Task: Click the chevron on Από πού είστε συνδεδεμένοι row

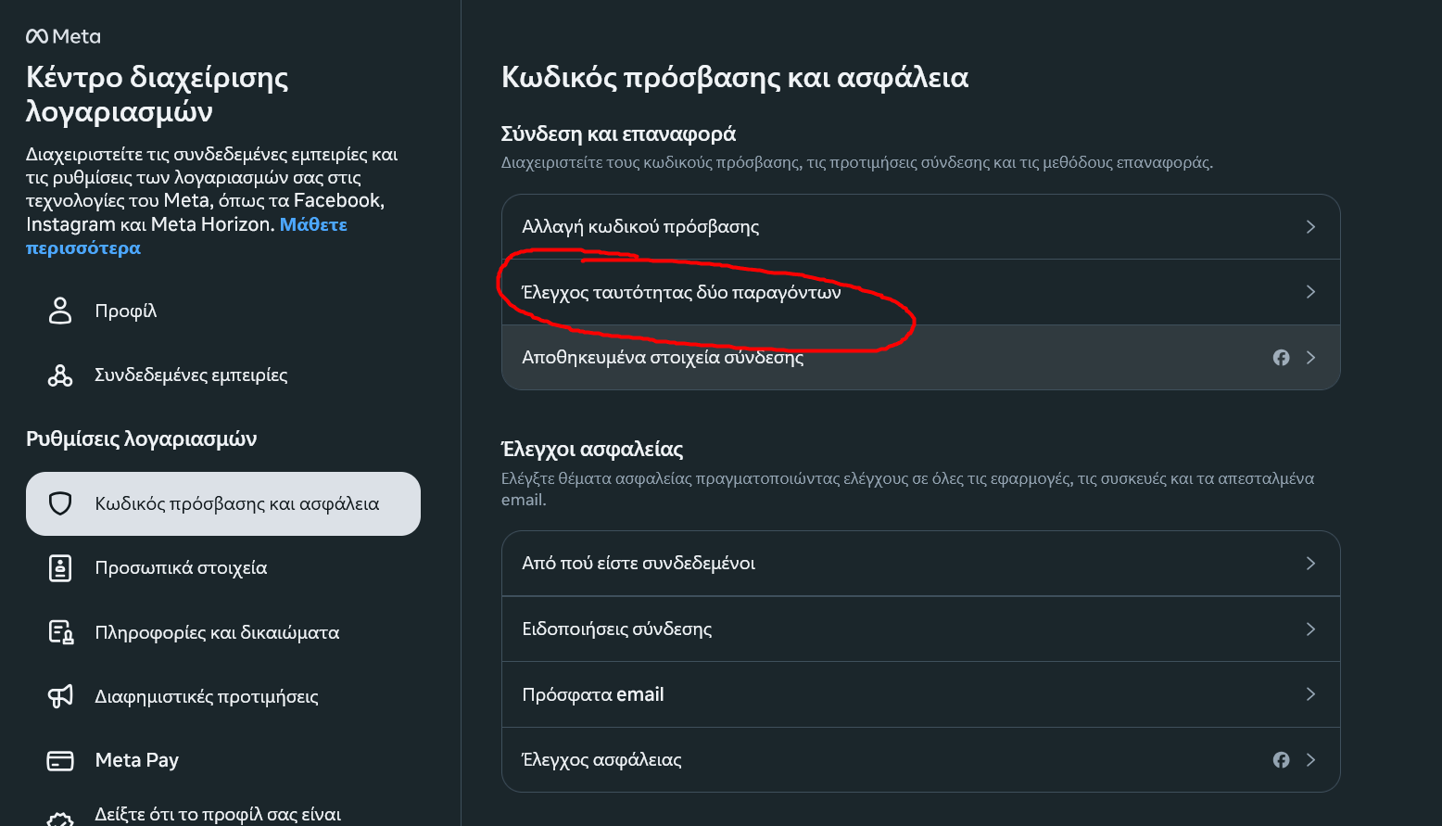Action: pos(1310,564)
